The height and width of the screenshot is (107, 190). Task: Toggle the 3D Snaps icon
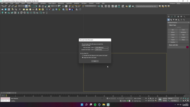(x=70, y=6)
